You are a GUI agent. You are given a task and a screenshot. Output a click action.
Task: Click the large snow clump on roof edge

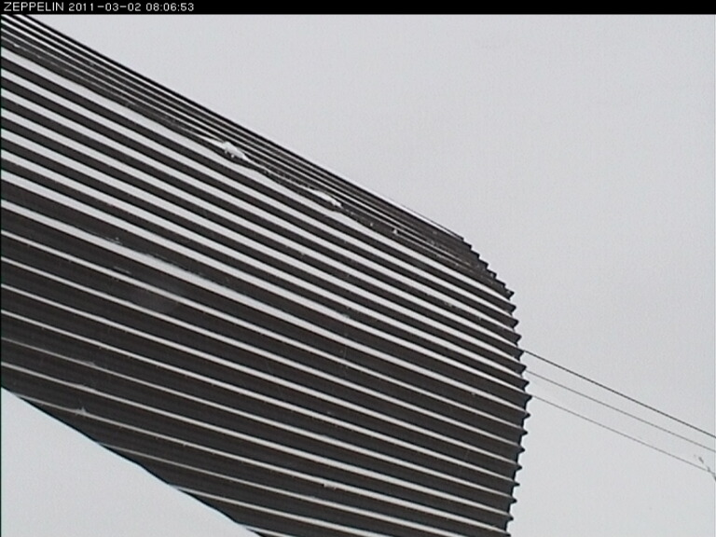230,149
